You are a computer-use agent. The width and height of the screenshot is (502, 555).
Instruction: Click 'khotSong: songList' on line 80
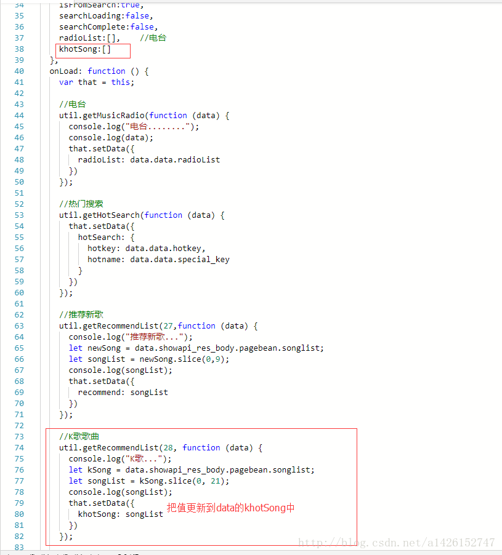121,514
